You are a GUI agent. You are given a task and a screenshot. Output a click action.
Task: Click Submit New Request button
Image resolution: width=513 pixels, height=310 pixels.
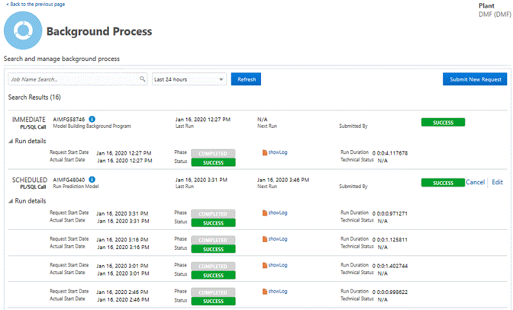475,79
